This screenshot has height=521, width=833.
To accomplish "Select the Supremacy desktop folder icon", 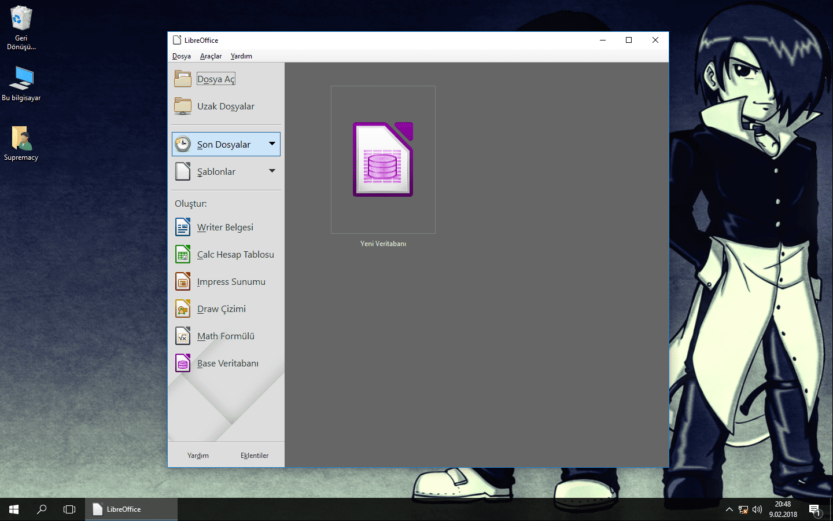I will [21, 138].
